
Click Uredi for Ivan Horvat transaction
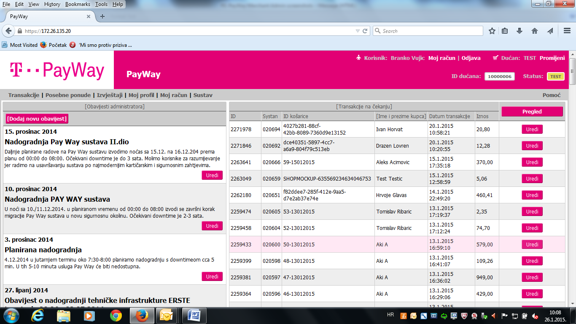pyautogui.click(x=532, y=130)
